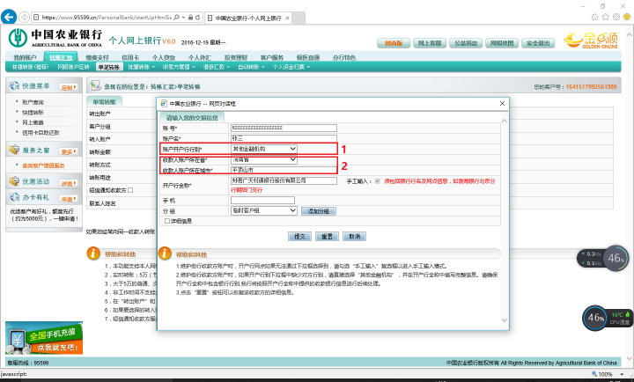
Task: Click the 提交 submit button
Action: pos(299,237)
